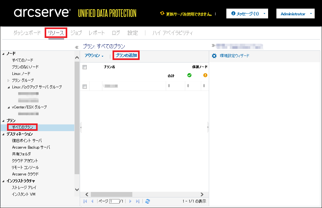Open the blurred plan name link in table
322x208 pixels.
tap(111, 86)
